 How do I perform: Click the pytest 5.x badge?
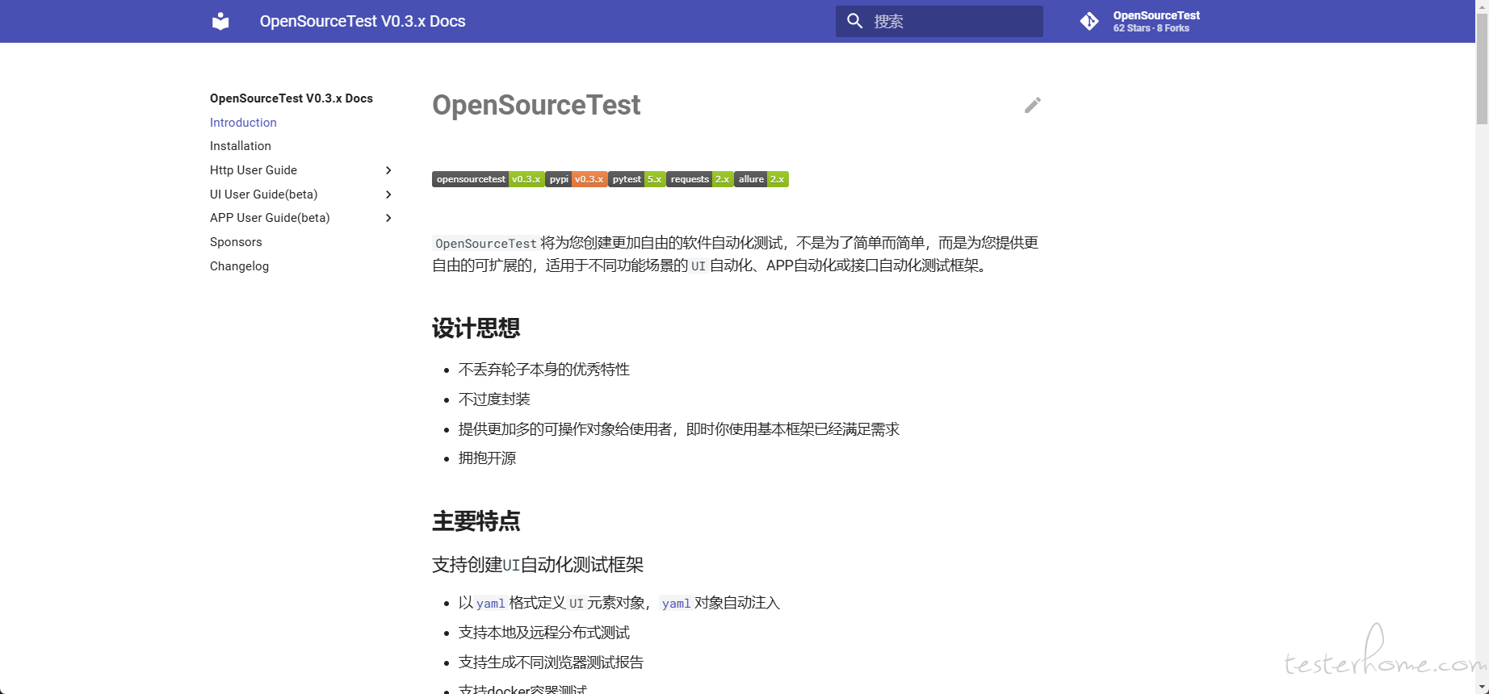click(x=636, y=179)
